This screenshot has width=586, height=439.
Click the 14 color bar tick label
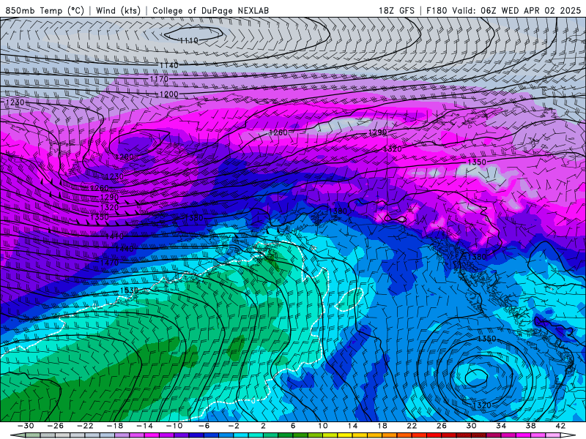tap(352, 426)
